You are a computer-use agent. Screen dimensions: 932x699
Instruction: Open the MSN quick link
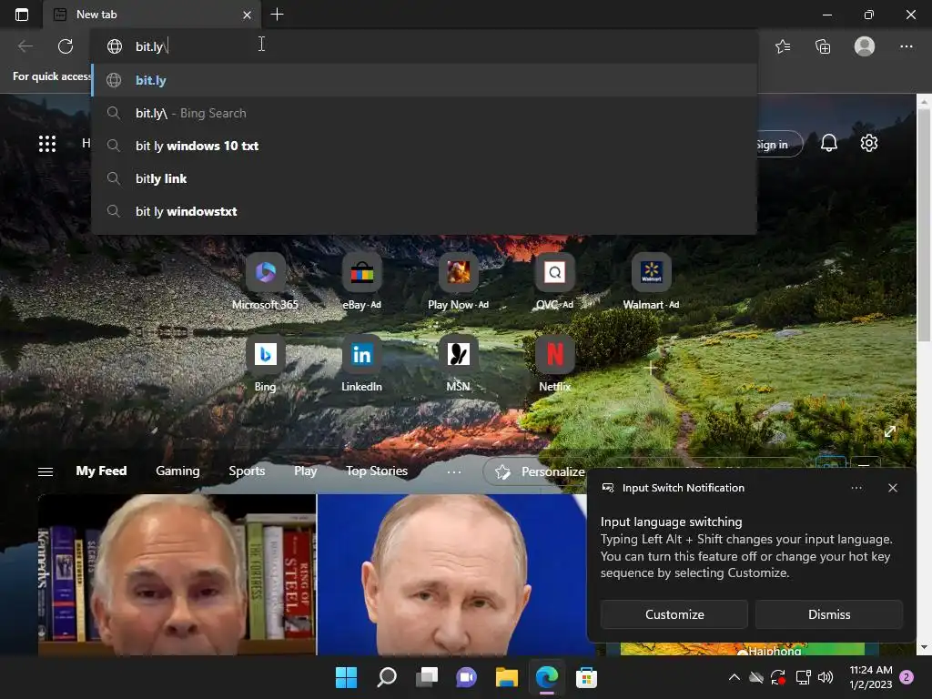point(459,364)
